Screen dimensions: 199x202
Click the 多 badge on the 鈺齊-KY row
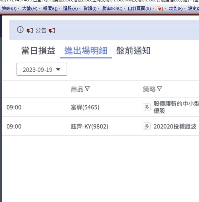(147, 126)
